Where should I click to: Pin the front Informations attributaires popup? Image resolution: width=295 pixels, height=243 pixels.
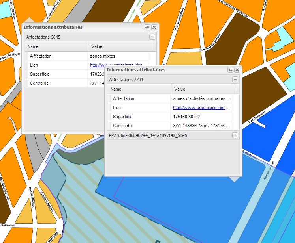tap(230, 70)
